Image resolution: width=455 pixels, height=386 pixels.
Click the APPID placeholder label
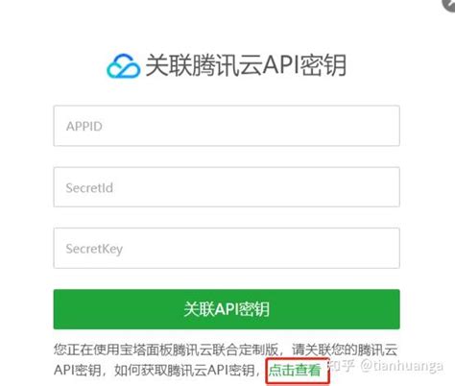coord(84,127)
